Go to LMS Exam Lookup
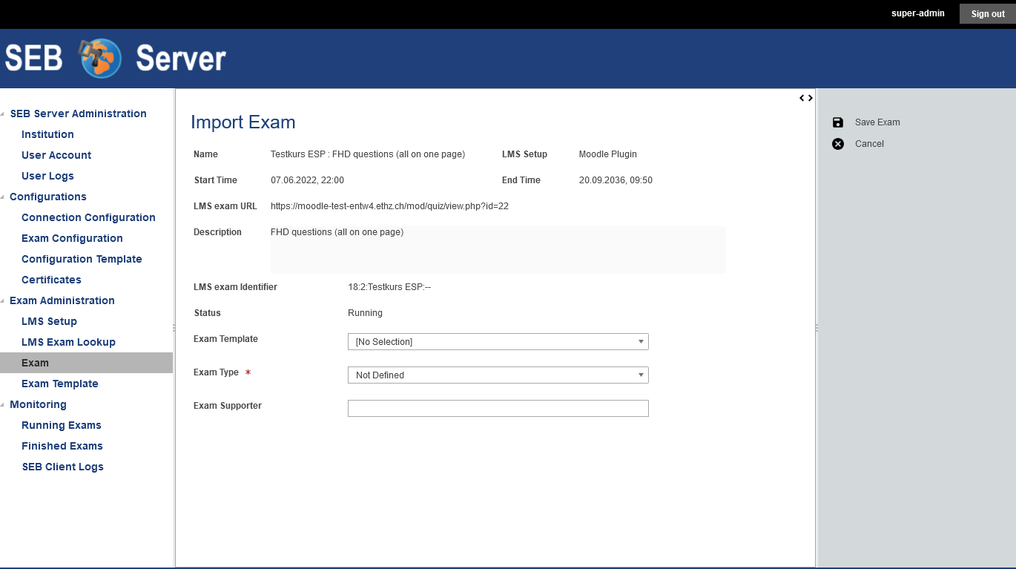Viewport: 1016px width, 569px height. click(68, 342)
